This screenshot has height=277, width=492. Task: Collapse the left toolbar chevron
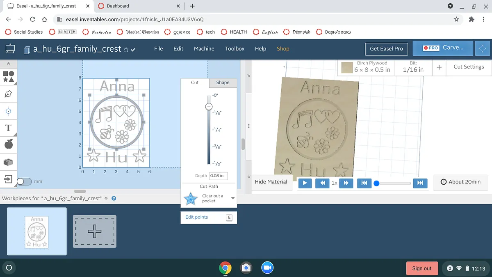[9, 64]
